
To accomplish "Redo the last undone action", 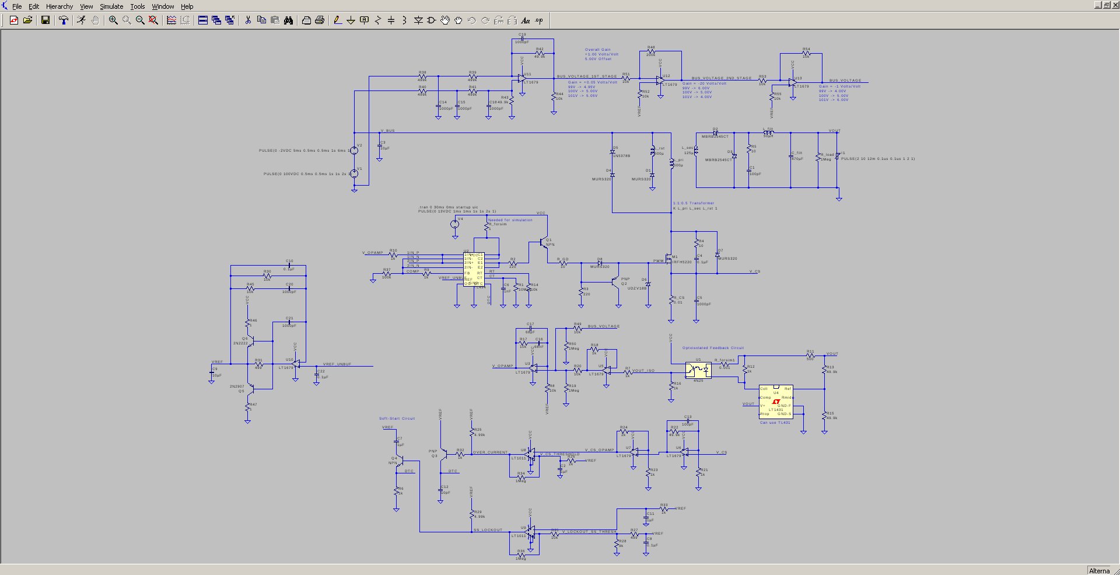I will pos(485,20).
